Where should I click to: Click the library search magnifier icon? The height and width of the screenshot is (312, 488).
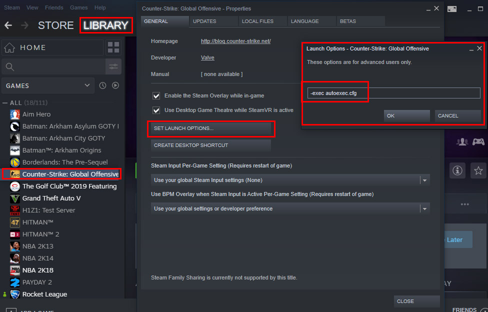tap(9, 66)
